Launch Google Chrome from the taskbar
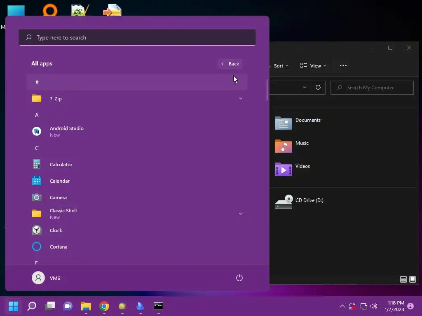Viewport: 422px width, 316px height. (x=104, y=306)
